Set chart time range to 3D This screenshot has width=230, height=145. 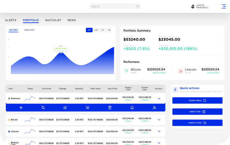click(x=109, y=30)
